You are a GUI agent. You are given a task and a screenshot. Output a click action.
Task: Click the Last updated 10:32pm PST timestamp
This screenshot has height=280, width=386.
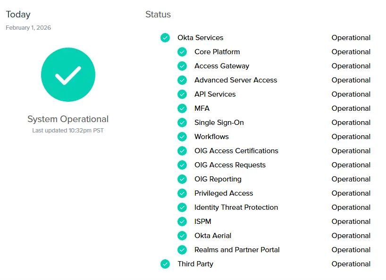68,129
